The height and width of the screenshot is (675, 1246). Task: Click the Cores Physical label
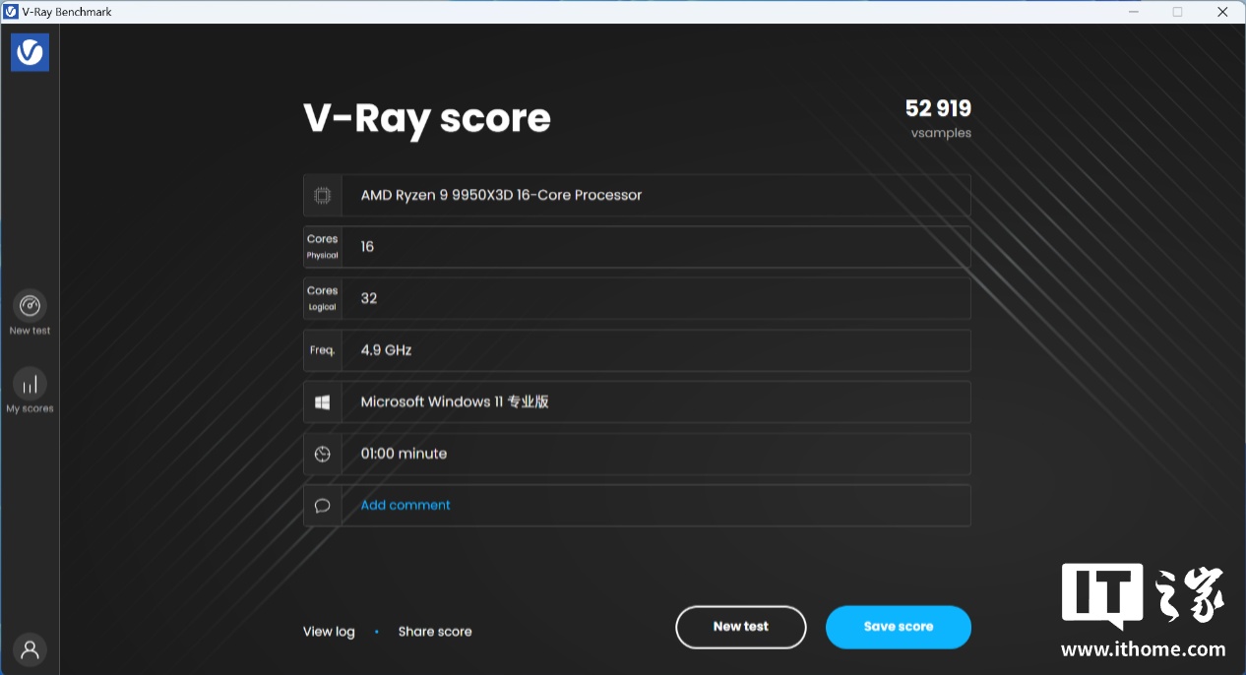coord(322,247)
